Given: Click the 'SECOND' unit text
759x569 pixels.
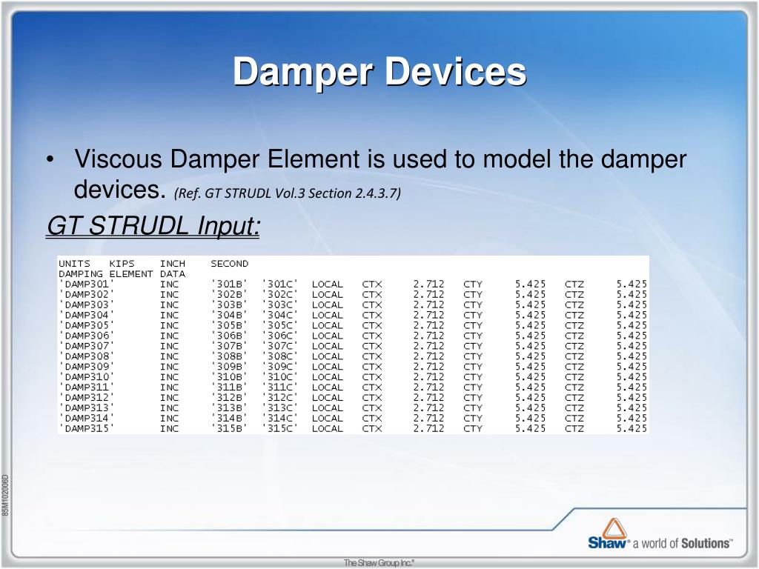Looking at the screenshot, I should pyautogui.click(x=229, y=264).
